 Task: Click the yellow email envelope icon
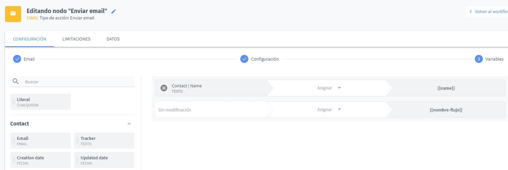[13, 14]
